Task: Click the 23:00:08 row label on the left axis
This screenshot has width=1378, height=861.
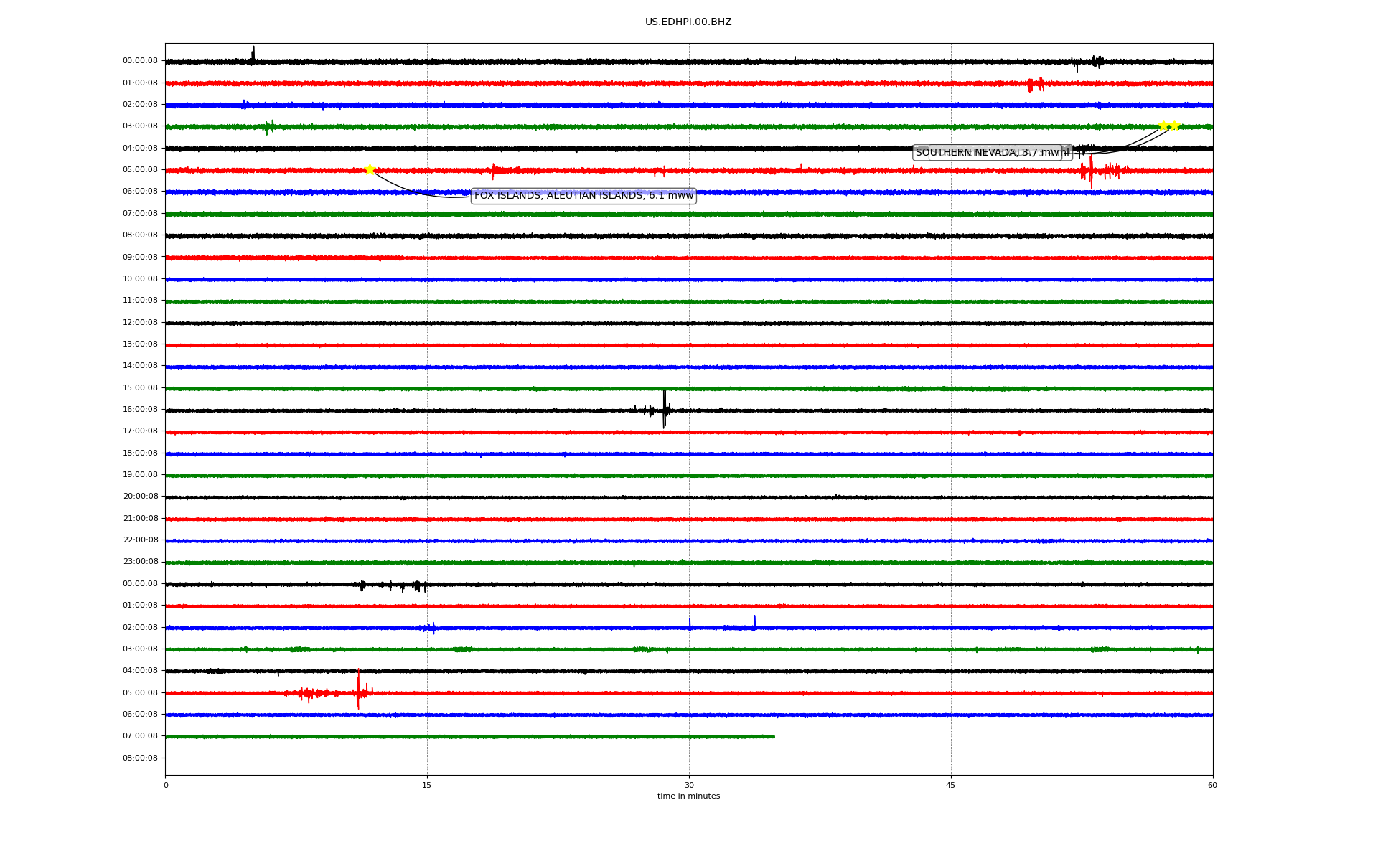Action: (x=140, y=562)
